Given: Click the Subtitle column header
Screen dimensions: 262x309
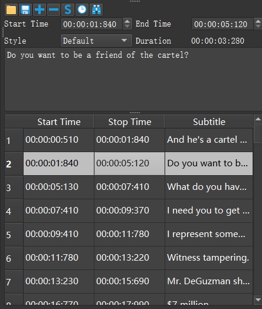Looking at the screenshot, I should pos(209,121).
